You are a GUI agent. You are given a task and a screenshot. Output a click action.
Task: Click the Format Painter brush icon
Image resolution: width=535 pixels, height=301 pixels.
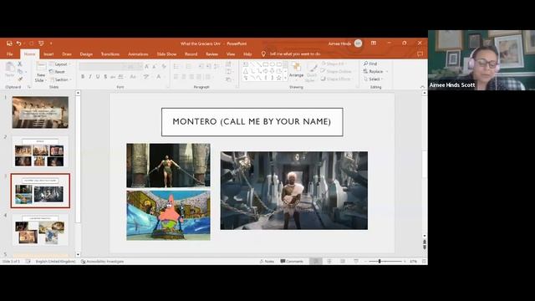[x=20, y=79]
